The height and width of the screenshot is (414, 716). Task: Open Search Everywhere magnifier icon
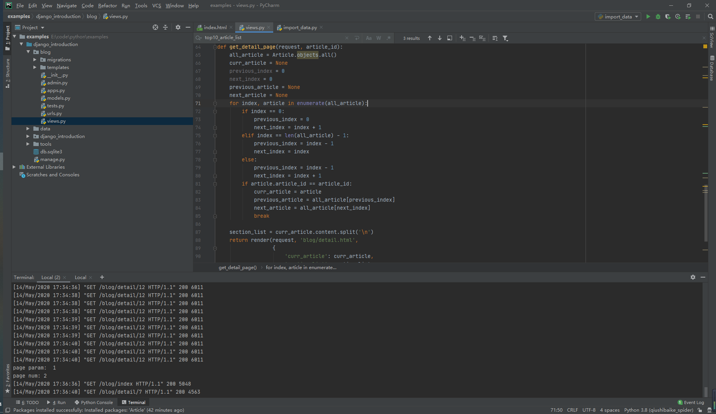[x=710, y=16]
